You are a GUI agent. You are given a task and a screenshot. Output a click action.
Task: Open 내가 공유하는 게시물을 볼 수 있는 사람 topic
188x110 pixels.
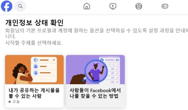[x=34, y=93]
